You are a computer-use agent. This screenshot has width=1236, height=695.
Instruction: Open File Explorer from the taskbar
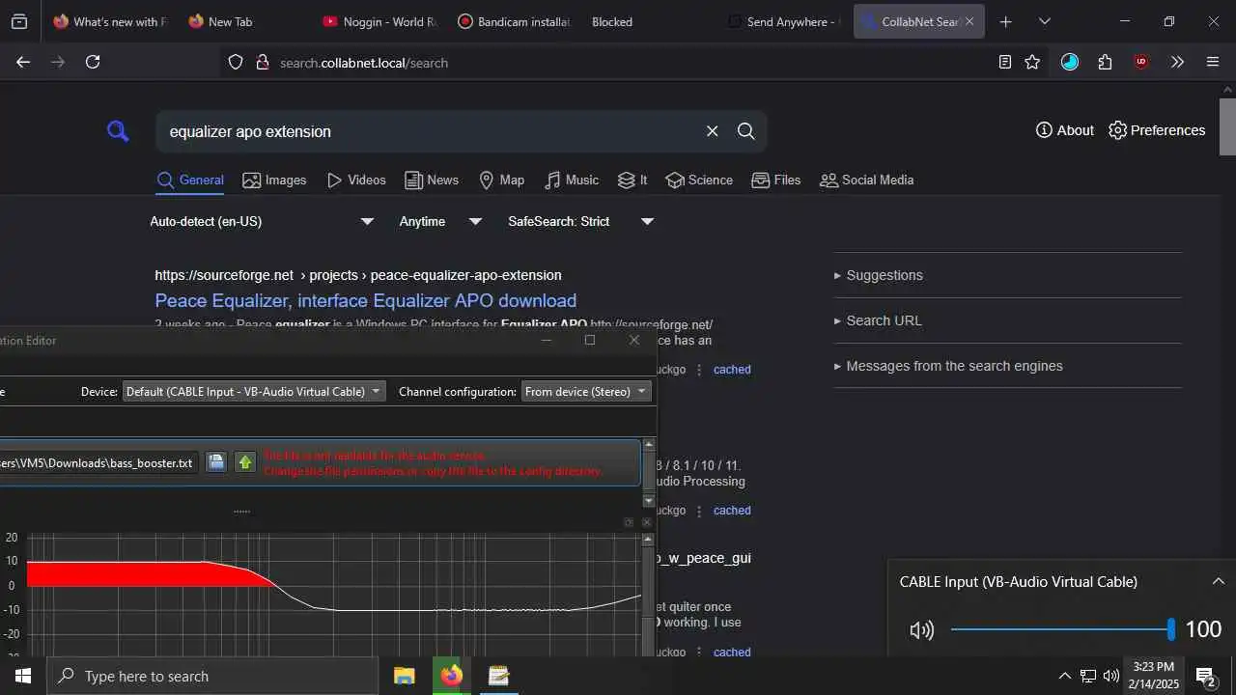click(x=404, y=676)
